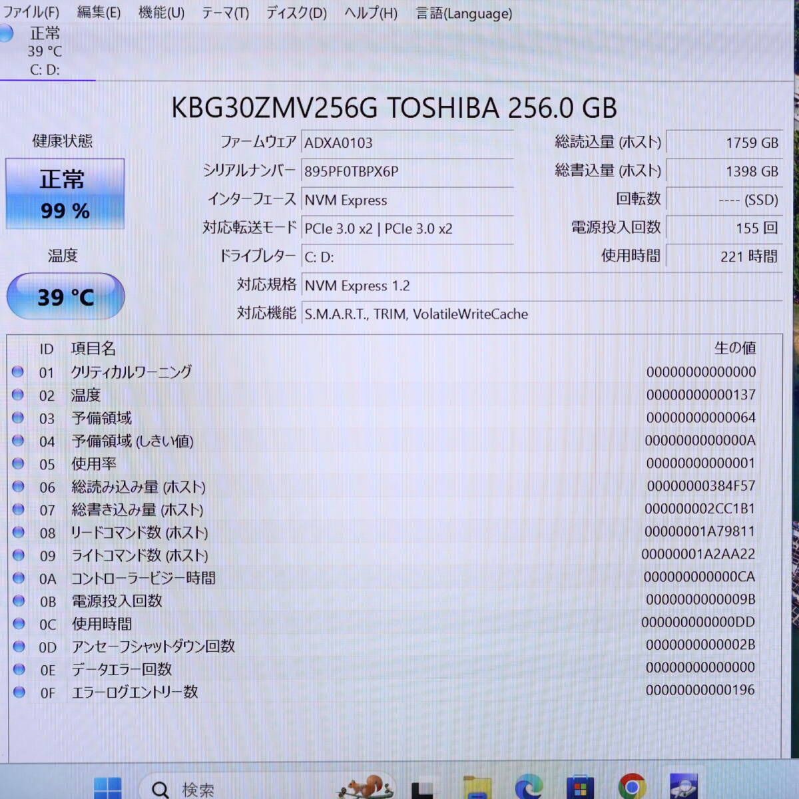Screen dimensions: 799x799
Task: Click status dot for 07 総書き込み量 row
Action: [18, 509]
